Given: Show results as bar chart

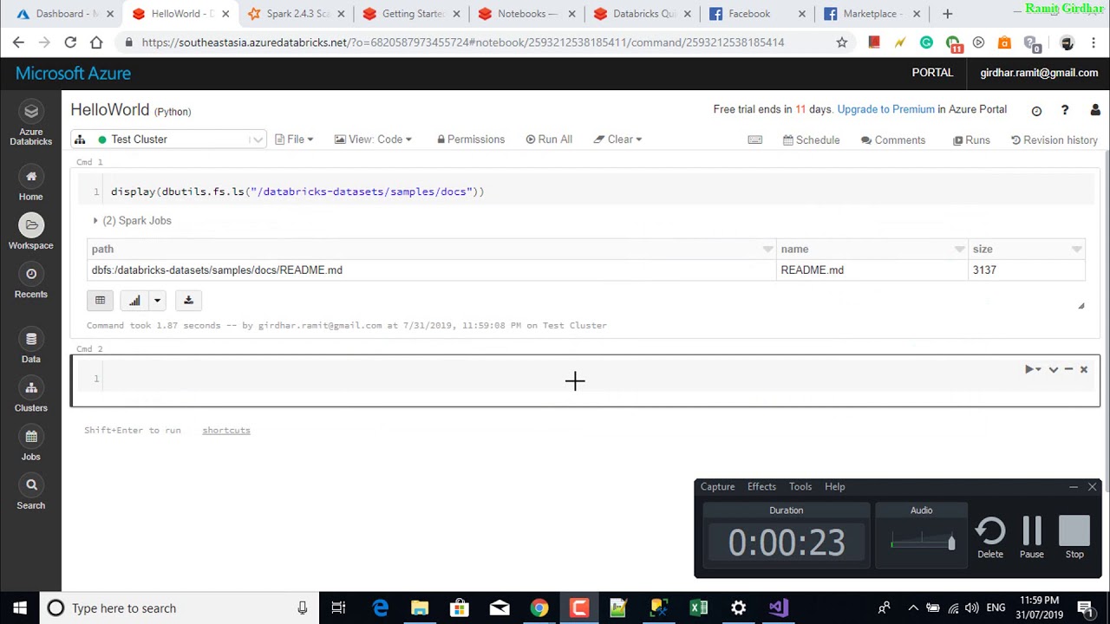Looking at the screenshot, I should pyautogui.click(x=134, y=300).
